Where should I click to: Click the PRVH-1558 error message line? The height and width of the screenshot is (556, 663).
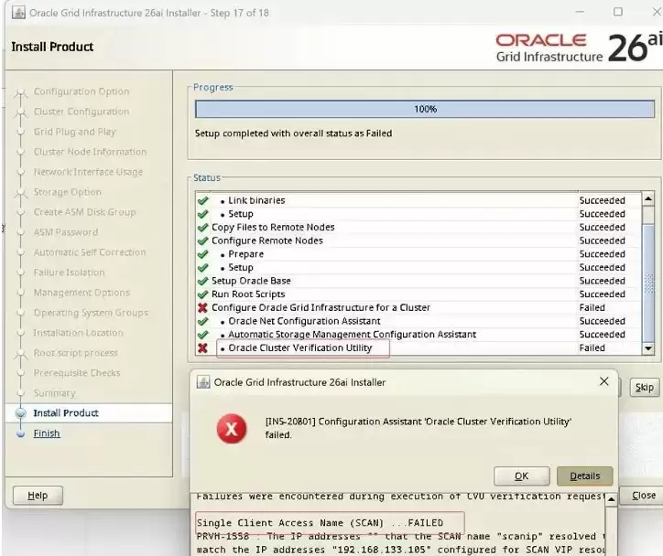[x=400, y=537]
